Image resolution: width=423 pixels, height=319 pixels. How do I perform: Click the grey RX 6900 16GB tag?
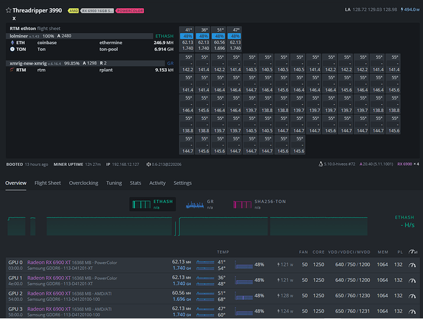click(97, 11)
